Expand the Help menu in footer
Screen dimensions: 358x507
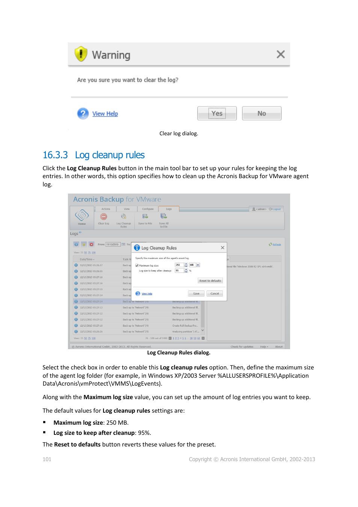pyautogui.click(x=264, y=347)
